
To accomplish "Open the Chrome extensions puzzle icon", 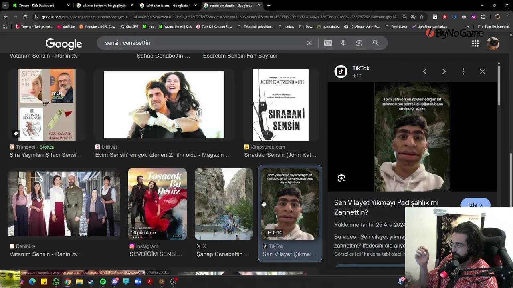I will (483, 17).
